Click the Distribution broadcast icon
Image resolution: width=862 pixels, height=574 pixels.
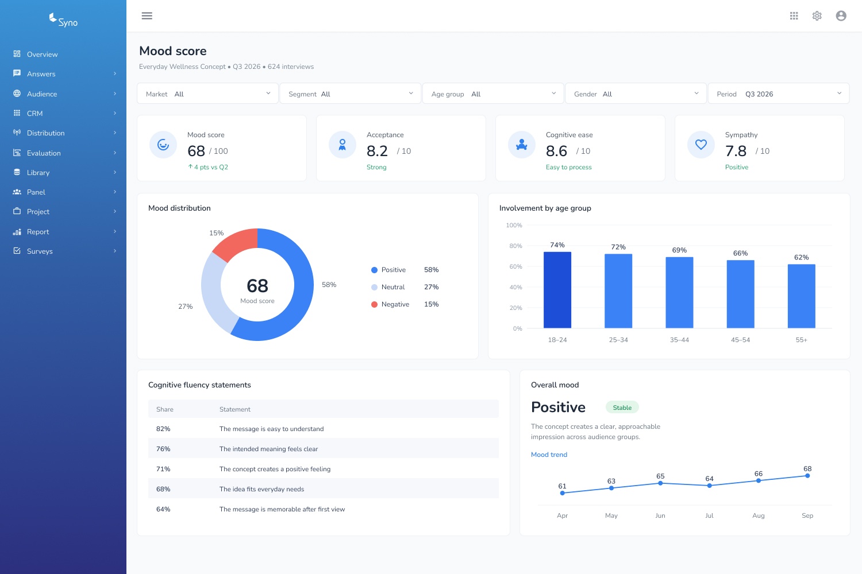pos(17,133)
